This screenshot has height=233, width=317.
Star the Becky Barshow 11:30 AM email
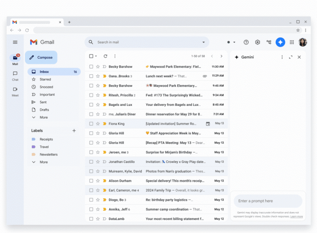pos(98,67)
